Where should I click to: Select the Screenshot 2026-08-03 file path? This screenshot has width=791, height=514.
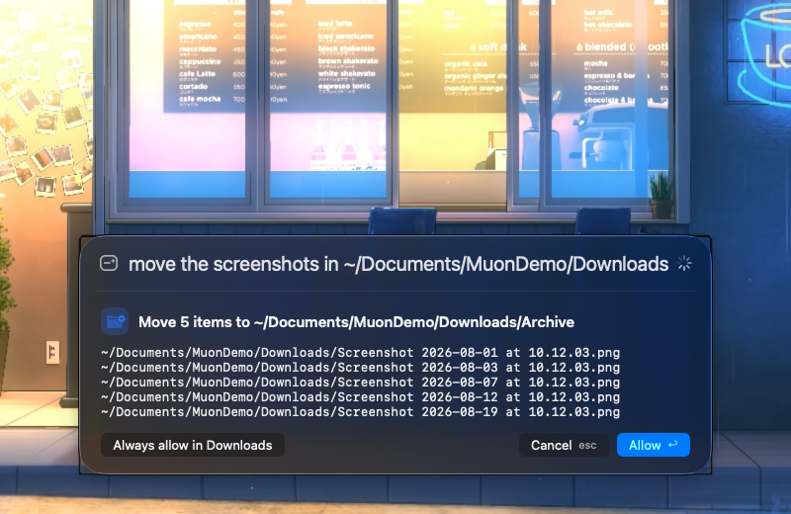pos(360,368)
